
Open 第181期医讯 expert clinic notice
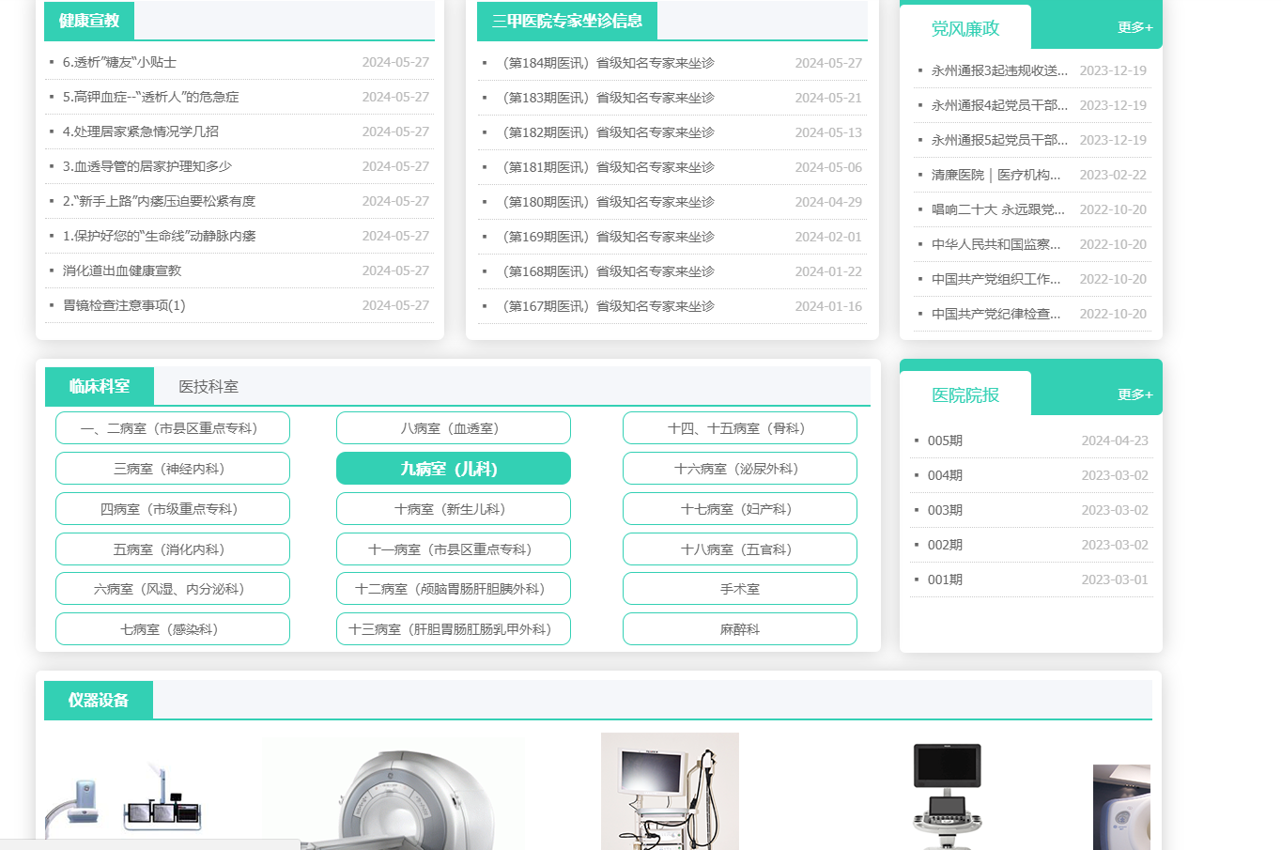coord(607,168)
